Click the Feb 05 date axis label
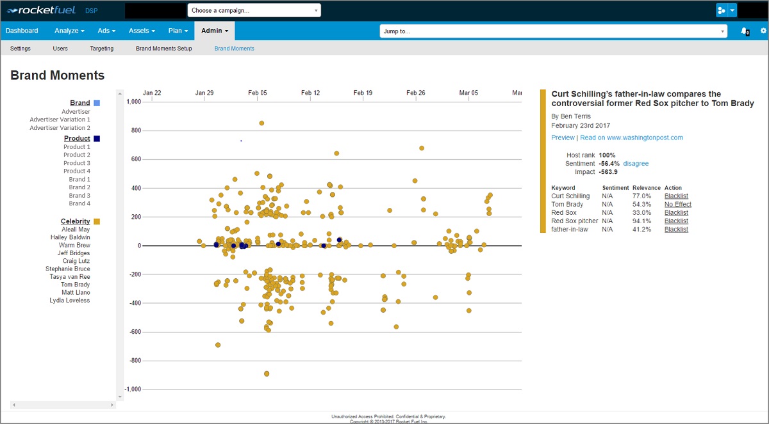This screenshot has height=424, width=769. point(258,93)
